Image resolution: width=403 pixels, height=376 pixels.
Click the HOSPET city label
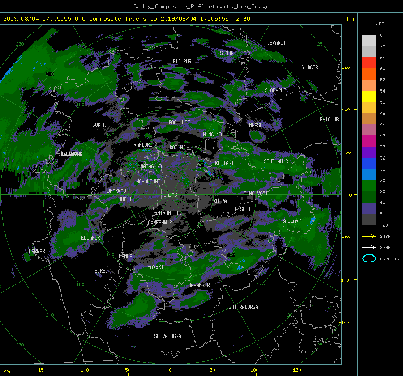pyautogui.click(x=243, y=209)
